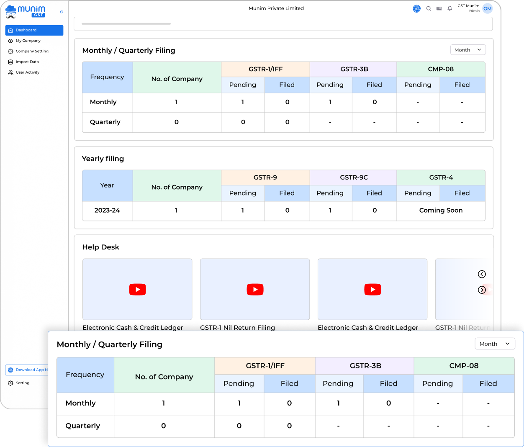Click the GSTR-9 column header

pyautogui.click(x=265, y=177)
